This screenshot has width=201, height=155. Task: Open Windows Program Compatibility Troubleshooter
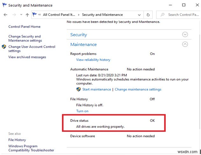coord(31,148)
